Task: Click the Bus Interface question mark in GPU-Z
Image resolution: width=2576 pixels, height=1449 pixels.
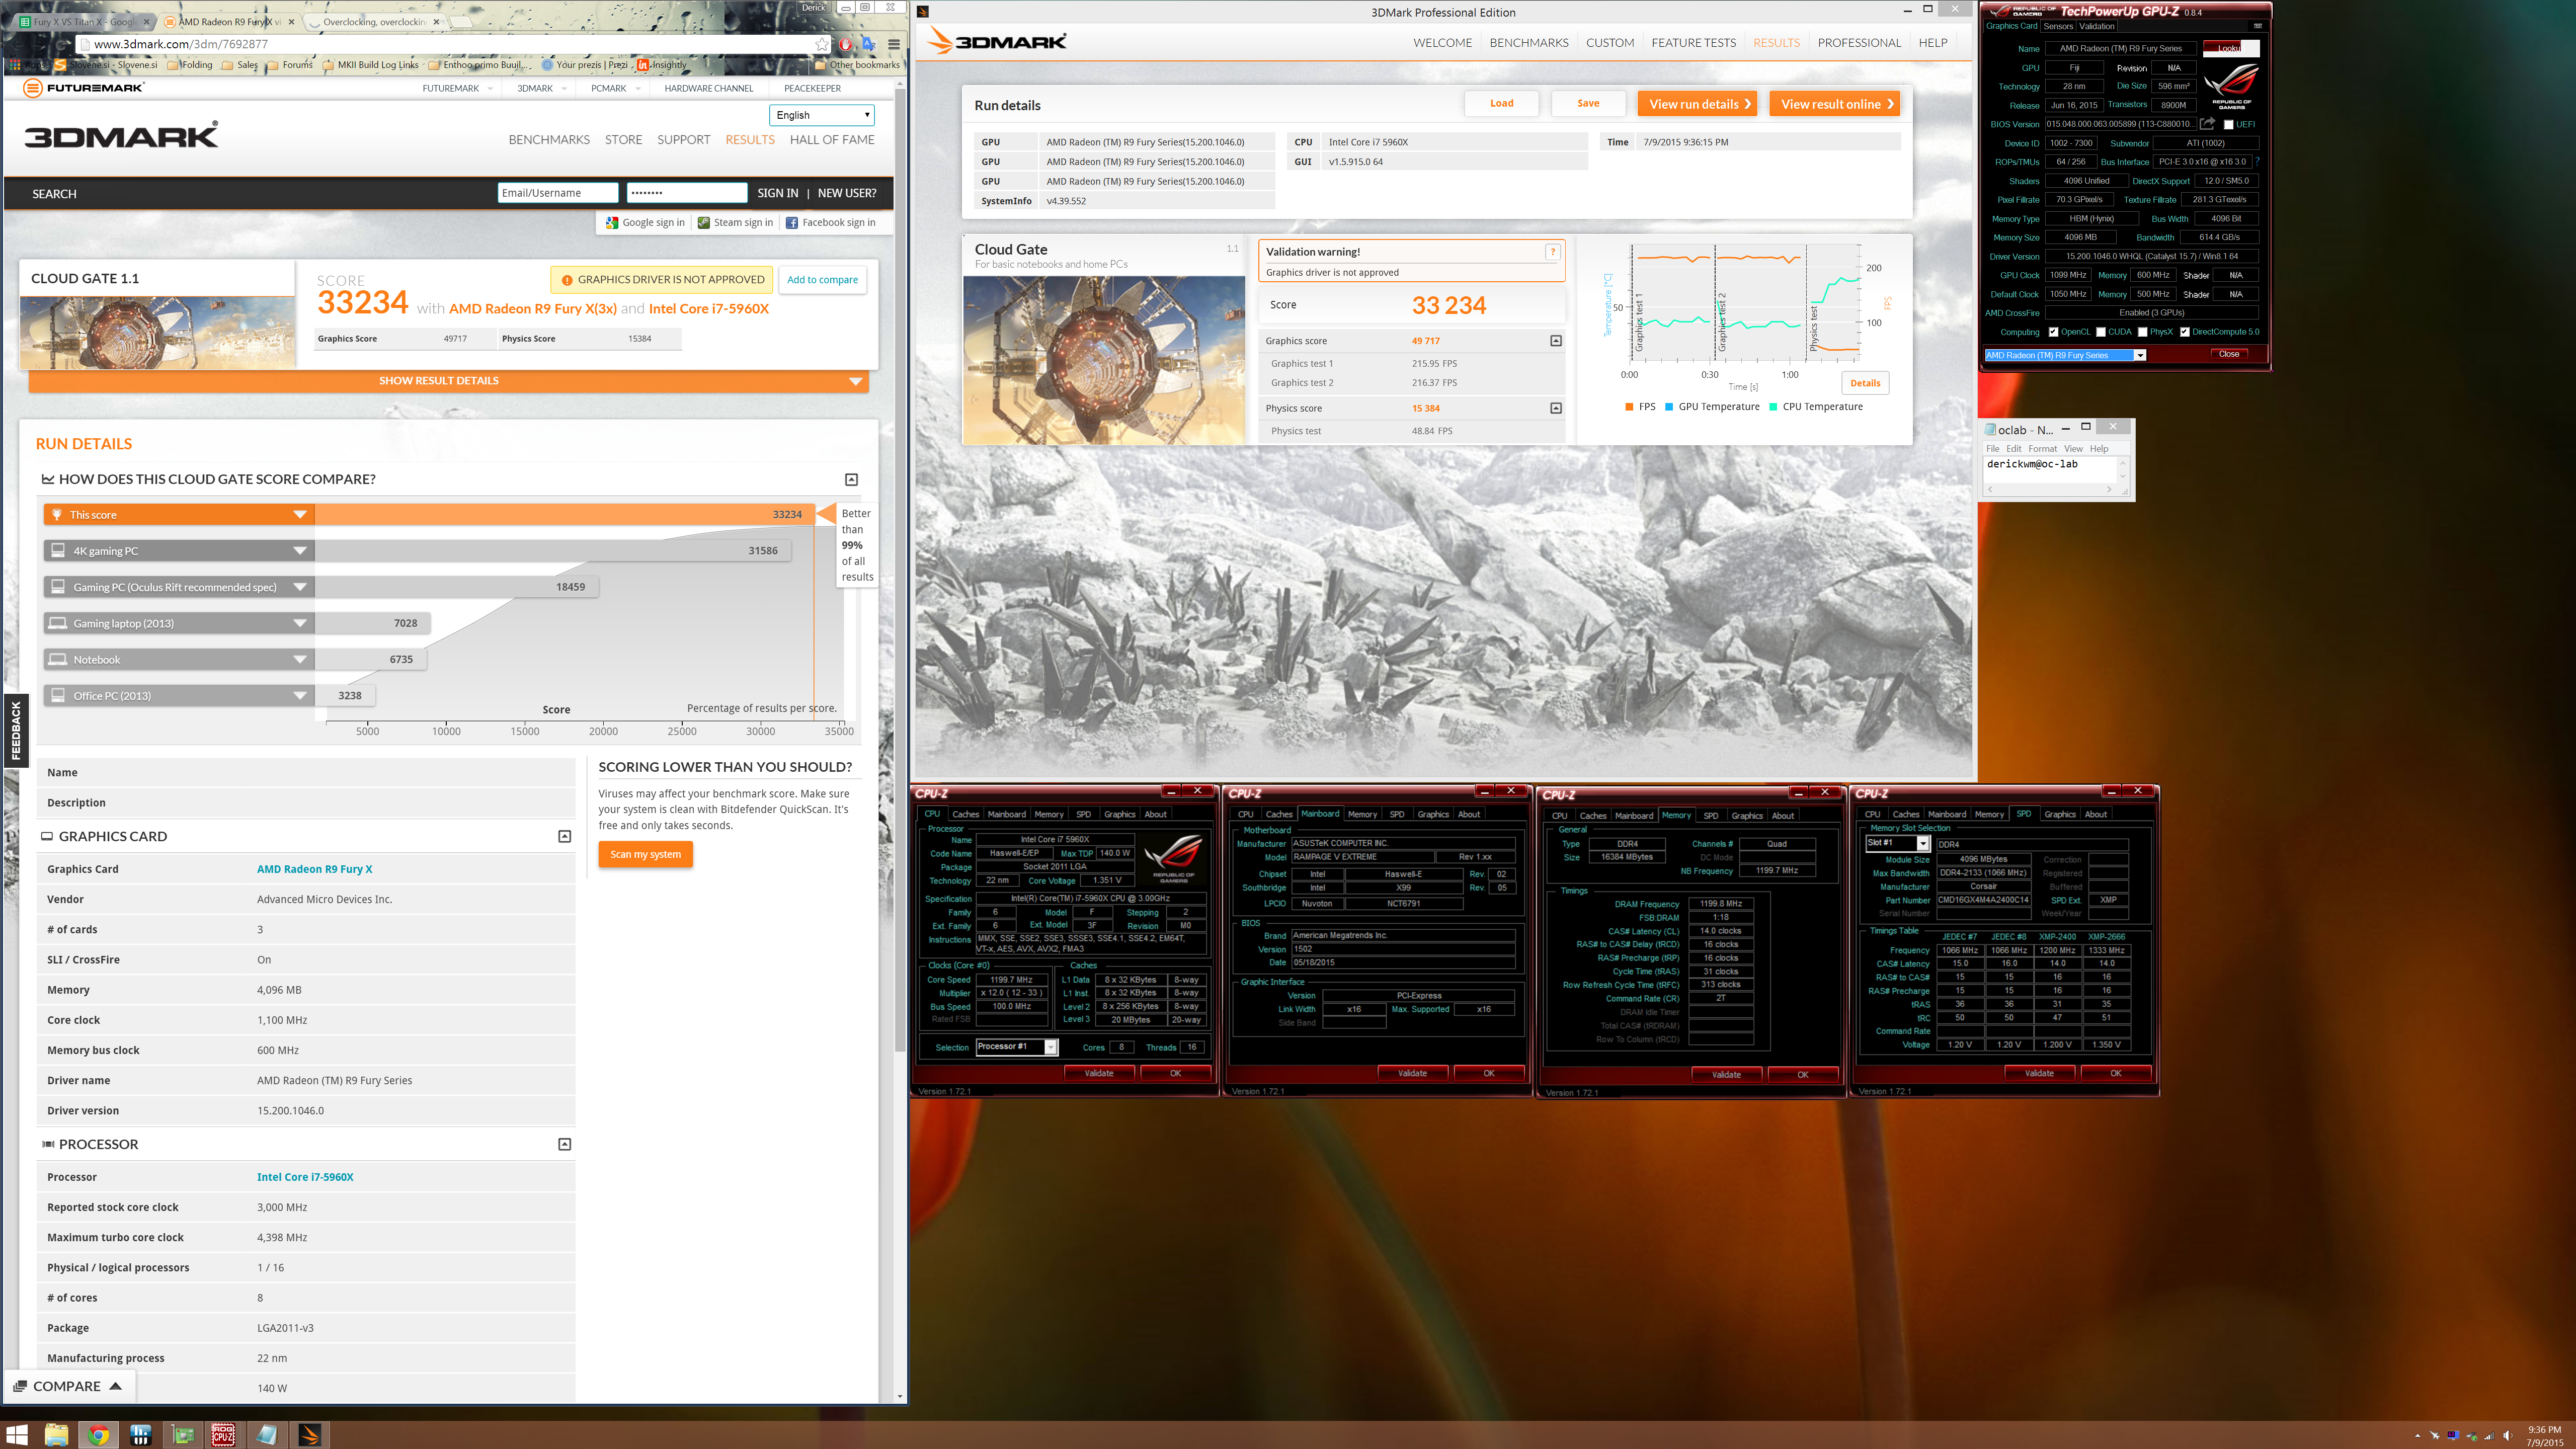Action: (x=2257, y=161)
